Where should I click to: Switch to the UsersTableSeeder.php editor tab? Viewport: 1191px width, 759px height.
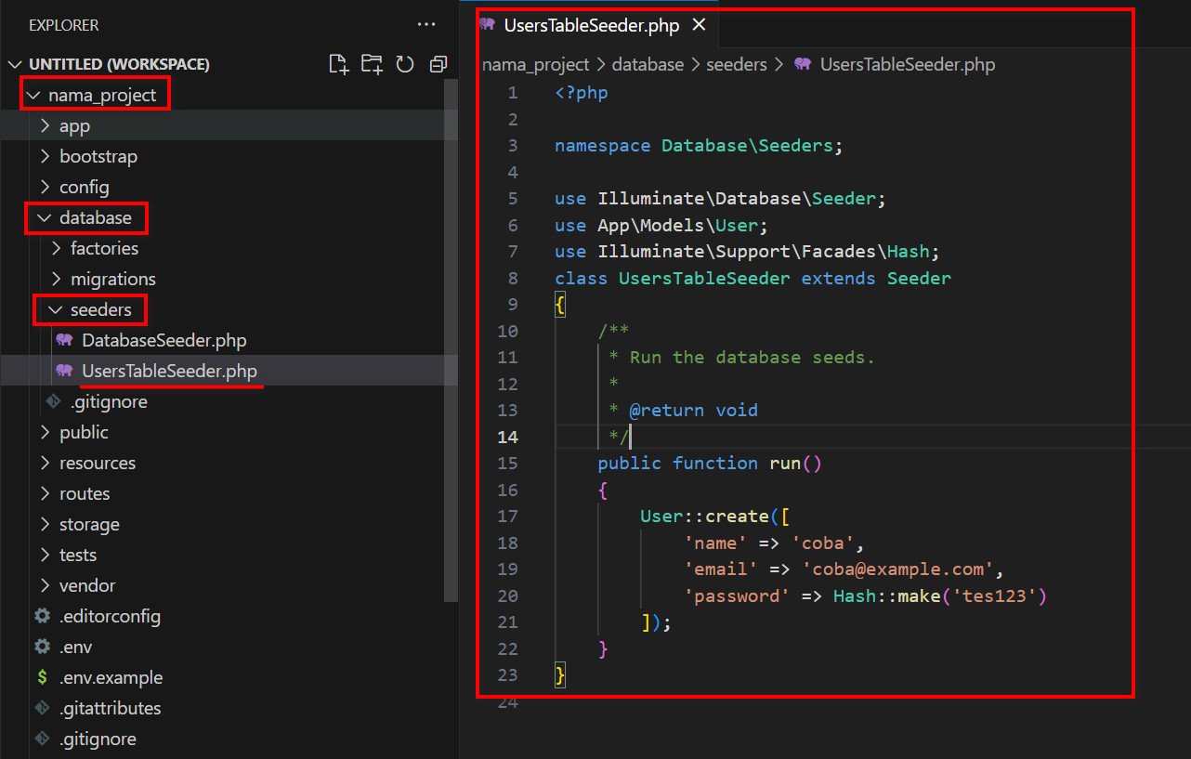point(592,25)
